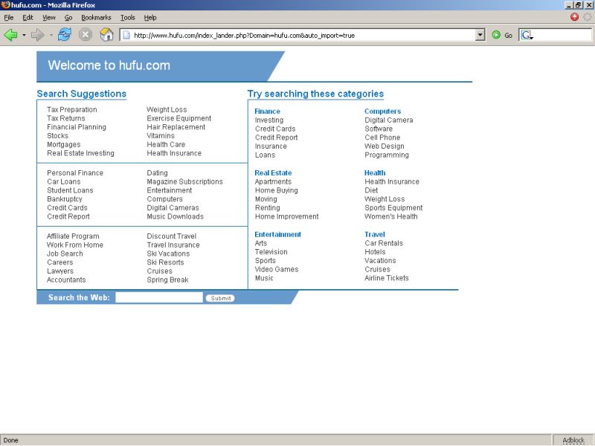Open the Back history dropdown arrow

(x=24, y=35)
